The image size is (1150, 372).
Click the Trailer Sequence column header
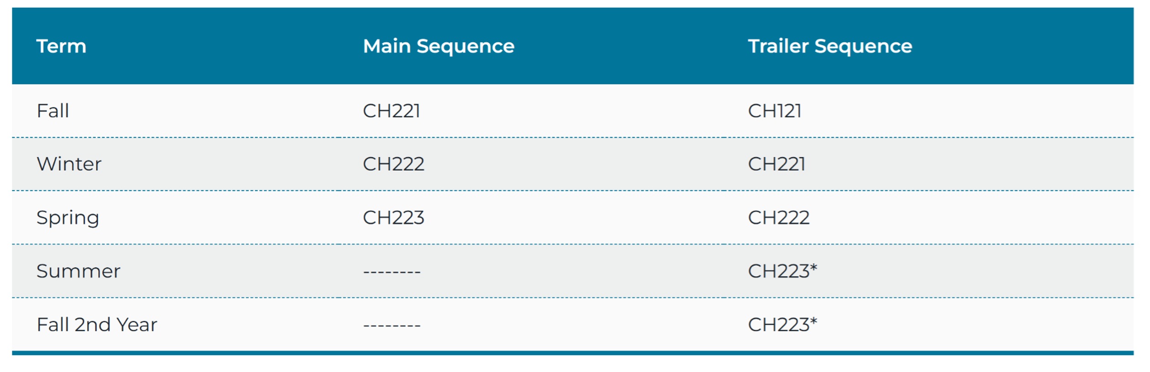coord(830,46)
